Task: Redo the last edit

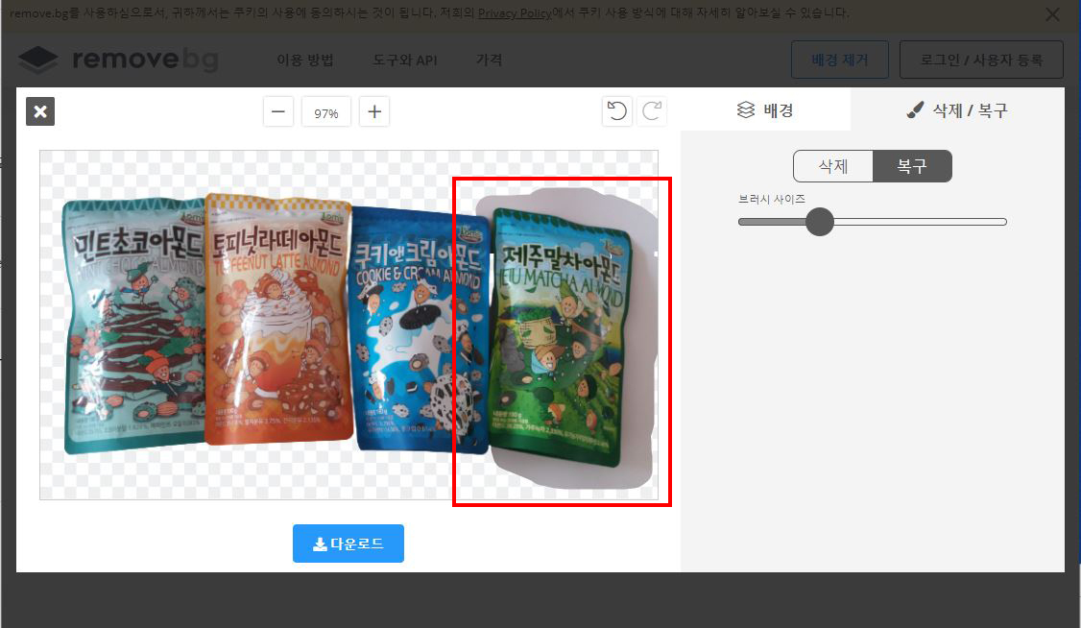Action: click(652, 111)
